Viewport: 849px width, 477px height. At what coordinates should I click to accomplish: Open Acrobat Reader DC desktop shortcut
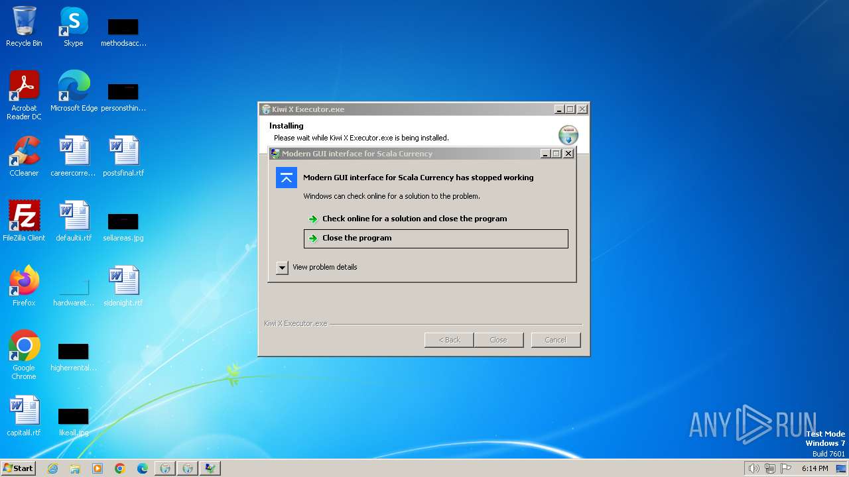pos(24,95)
